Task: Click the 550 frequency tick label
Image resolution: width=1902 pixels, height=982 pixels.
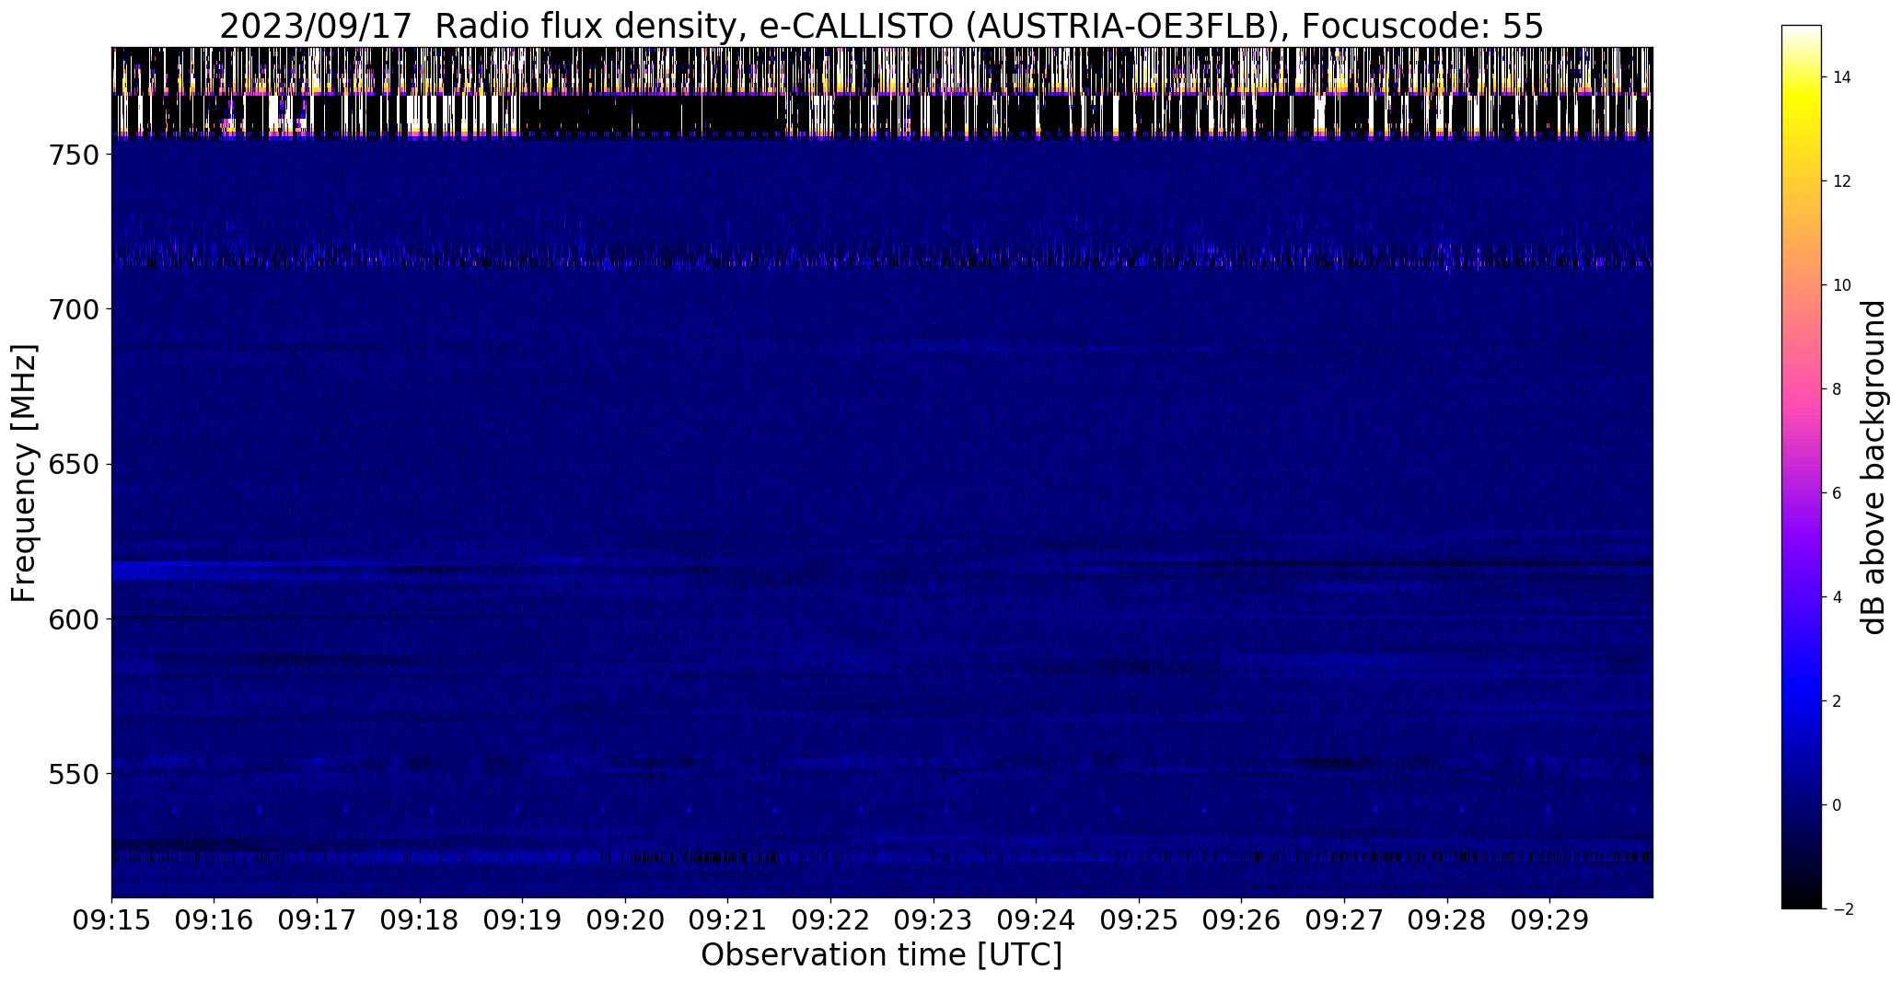Action: (73, 774)
